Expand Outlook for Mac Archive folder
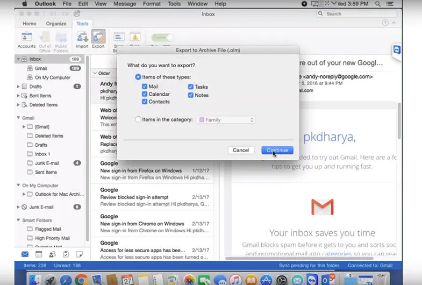 click(x=24, y=194)
